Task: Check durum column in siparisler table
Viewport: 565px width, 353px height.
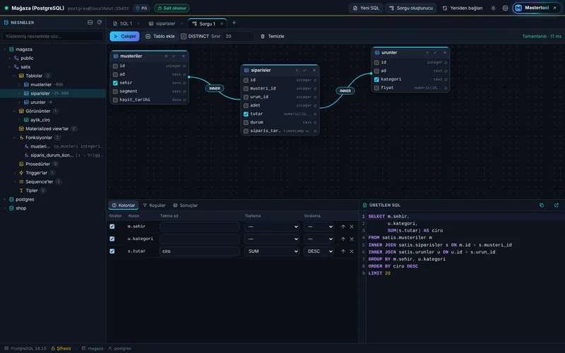Action: (246, 122)
